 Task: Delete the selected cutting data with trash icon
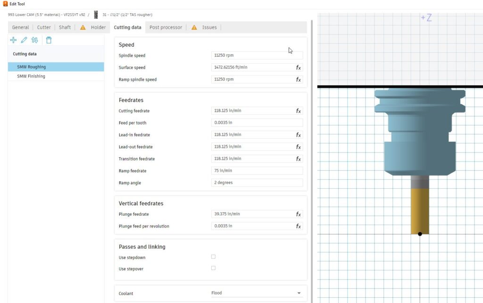pyautogui.click(x=49, y=40)
